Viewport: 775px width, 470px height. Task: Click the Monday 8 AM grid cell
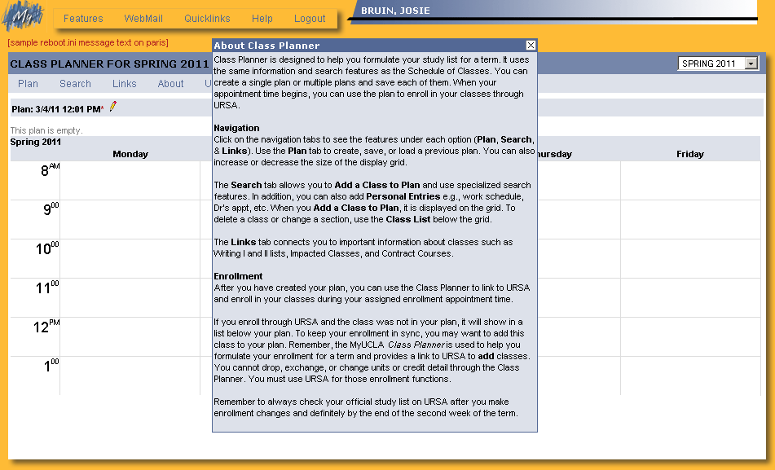point(130,180)
